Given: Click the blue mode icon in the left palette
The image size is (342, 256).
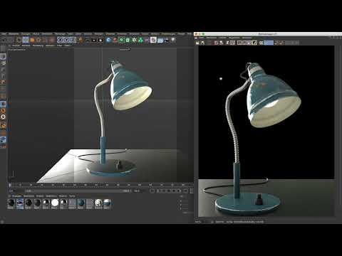Looking at the screenshot, I should click(3, 104).
